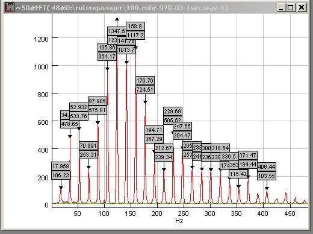Click the y-axis tick label 800
313x234 pixels.
tap(43, 95)
